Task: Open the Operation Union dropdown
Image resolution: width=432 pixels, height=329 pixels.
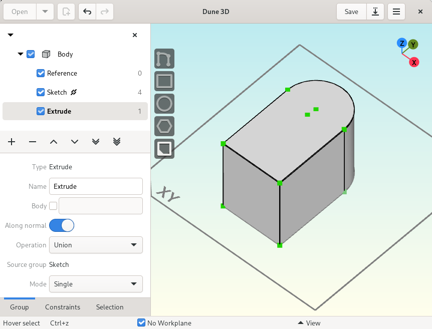Action: click(x=96, y=245)
